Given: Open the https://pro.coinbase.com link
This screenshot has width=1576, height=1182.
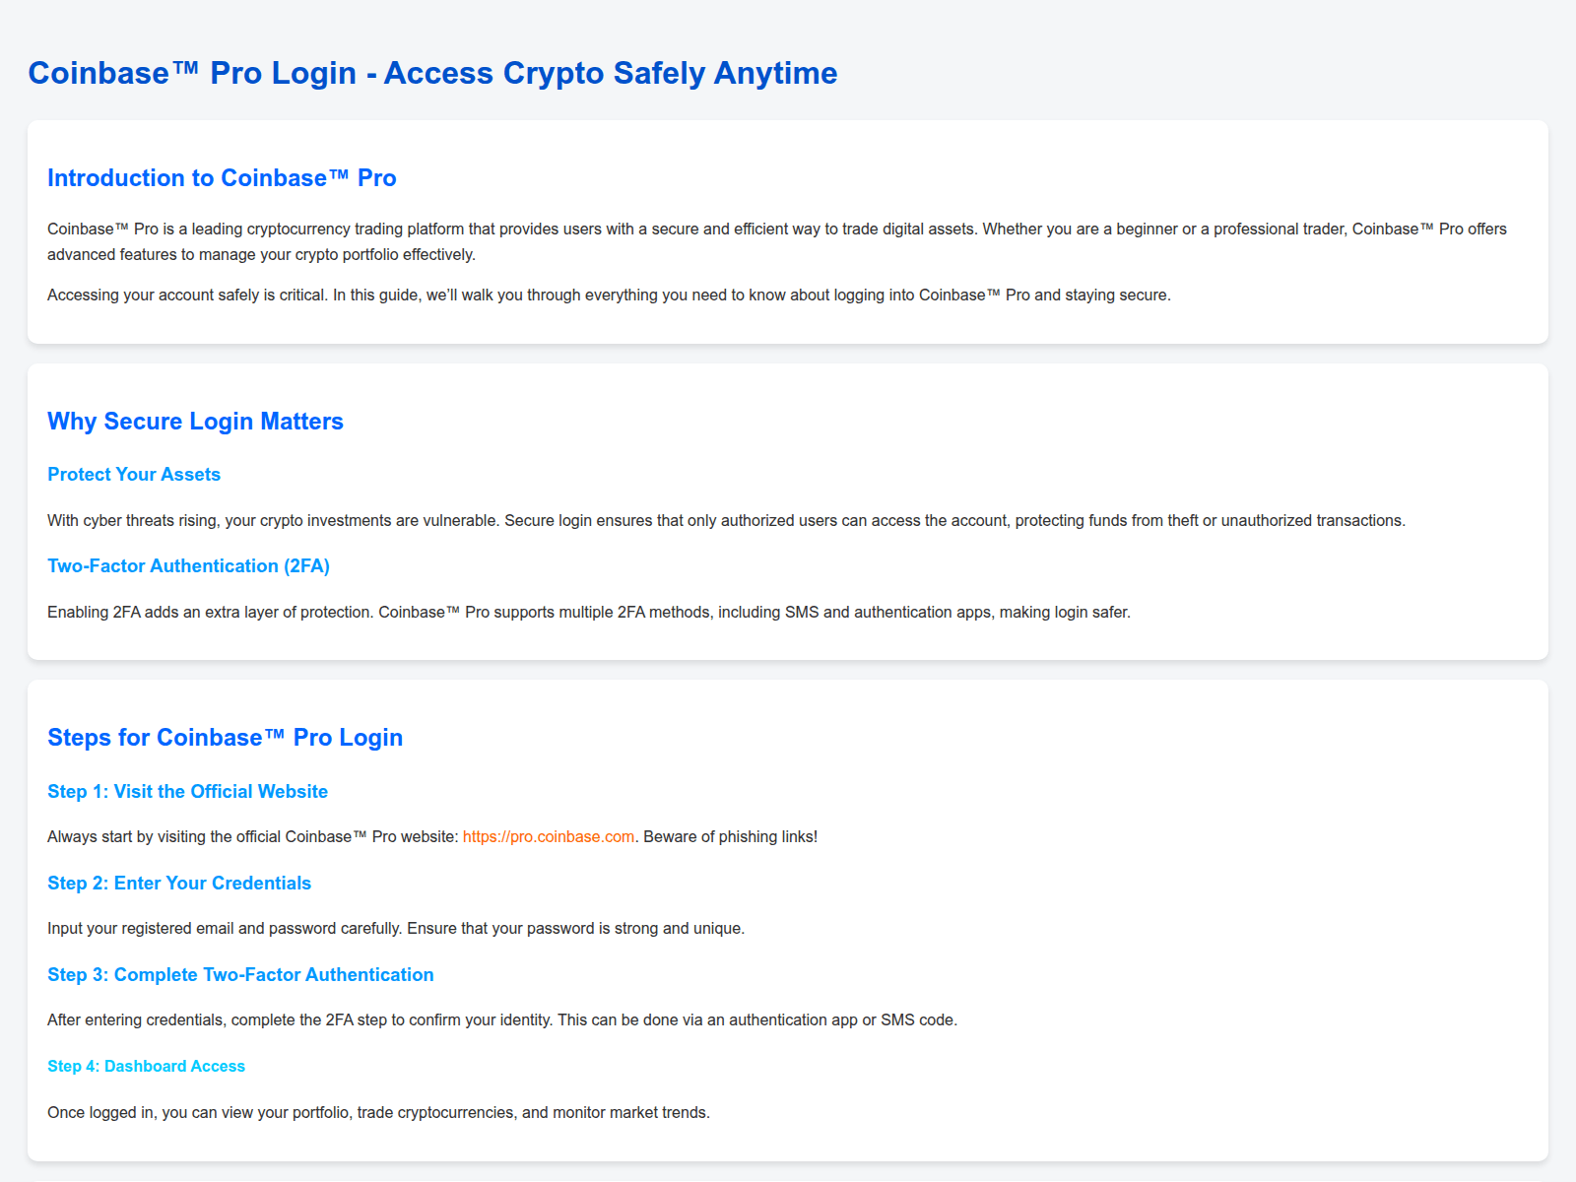Looking at the screenshot, I should click(x=549, y=836).
